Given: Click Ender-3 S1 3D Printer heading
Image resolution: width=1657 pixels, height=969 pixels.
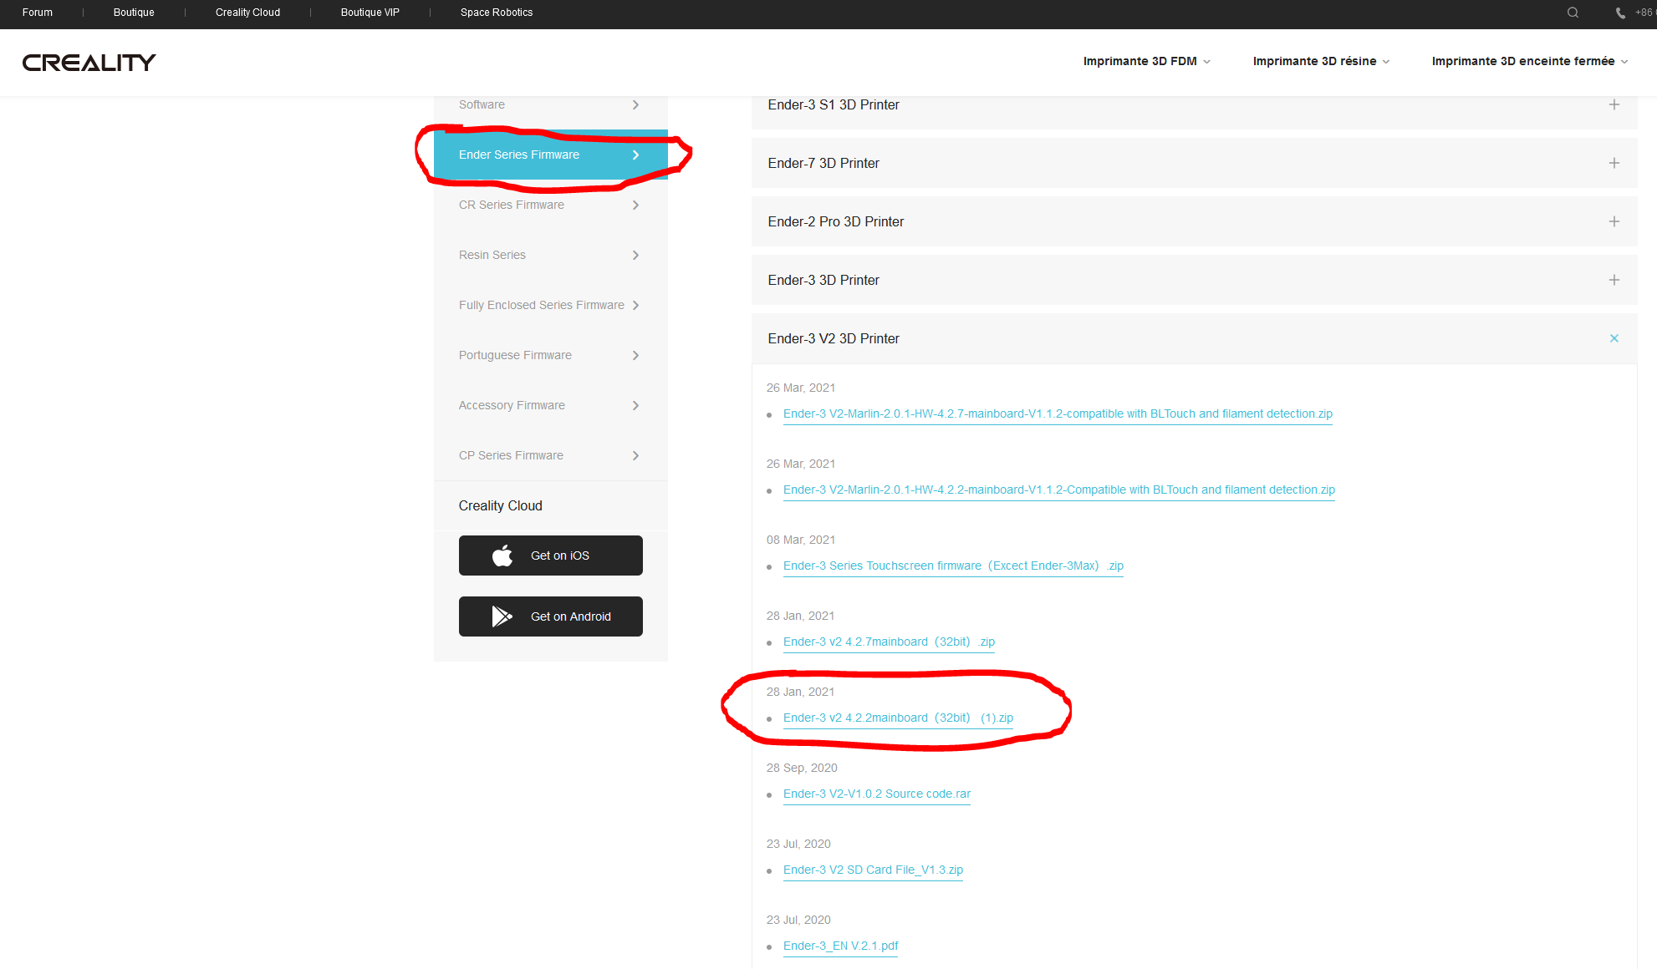Looking at the screenshot, I should [834, 104].
